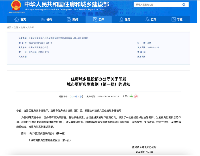200x156 pixels.
Task: Open the 新闻 news section
Action: tap(72, 20)
